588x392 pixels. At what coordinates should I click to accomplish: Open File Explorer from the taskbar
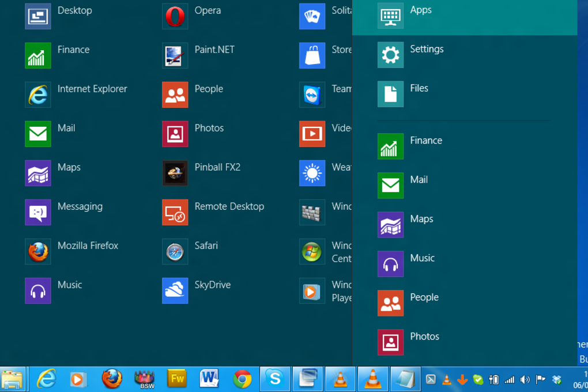pyautogui.click(x=12, y=379)
